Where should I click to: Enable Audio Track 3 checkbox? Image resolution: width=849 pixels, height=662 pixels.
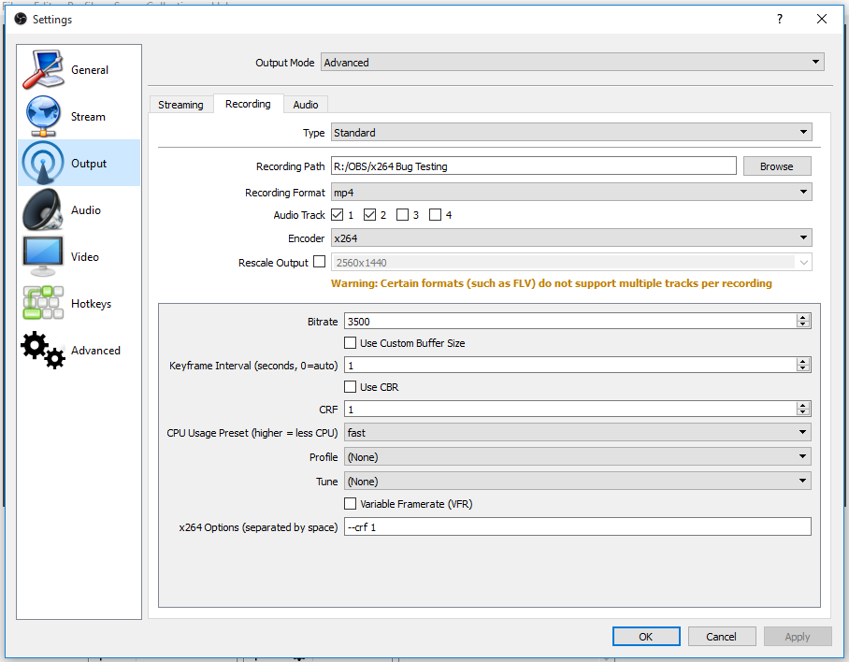[x=402, y=215]
